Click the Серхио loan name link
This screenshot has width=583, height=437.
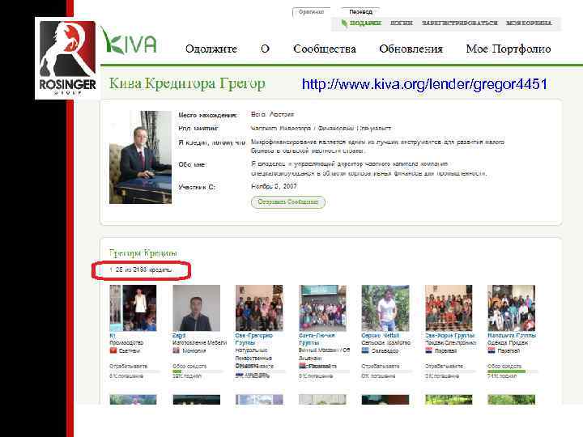pos(381,336)
